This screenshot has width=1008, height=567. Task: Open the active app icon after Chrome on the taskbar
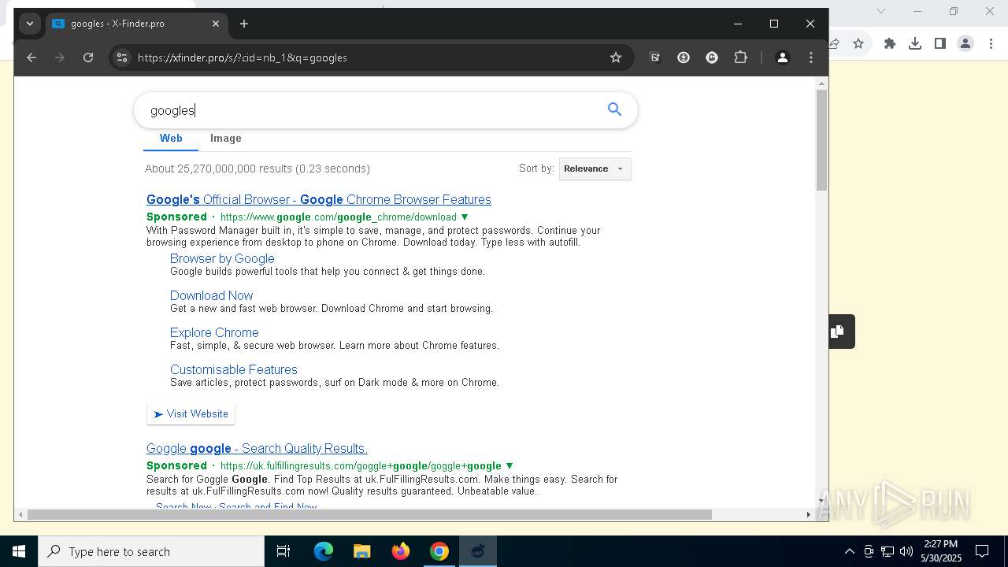point(478,551)
